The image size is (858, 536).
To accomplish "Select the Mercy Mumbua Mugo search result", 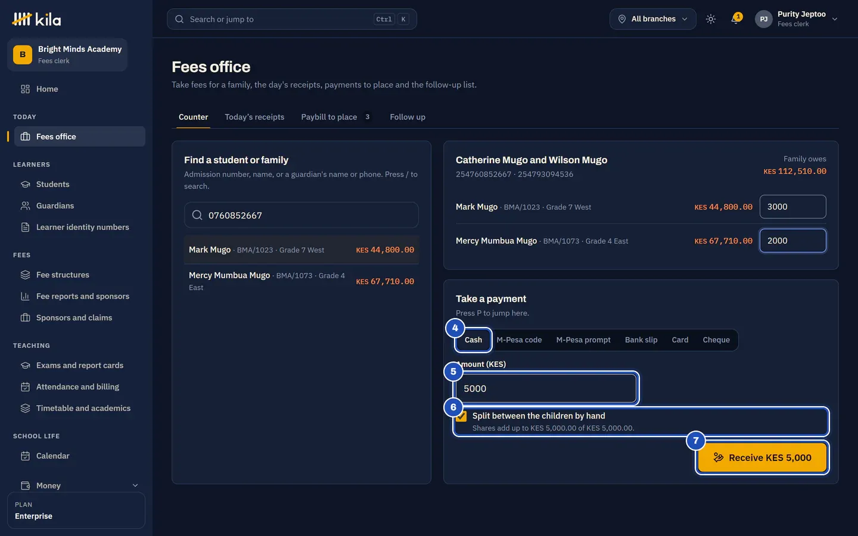I will coord(301,281).
